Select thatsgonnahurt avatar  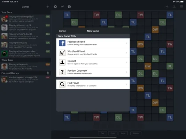point(5,54)
